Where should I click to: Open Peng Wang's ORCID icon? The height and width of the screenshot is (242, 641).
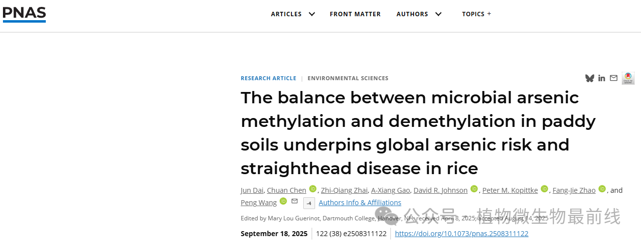pos(283,201)
